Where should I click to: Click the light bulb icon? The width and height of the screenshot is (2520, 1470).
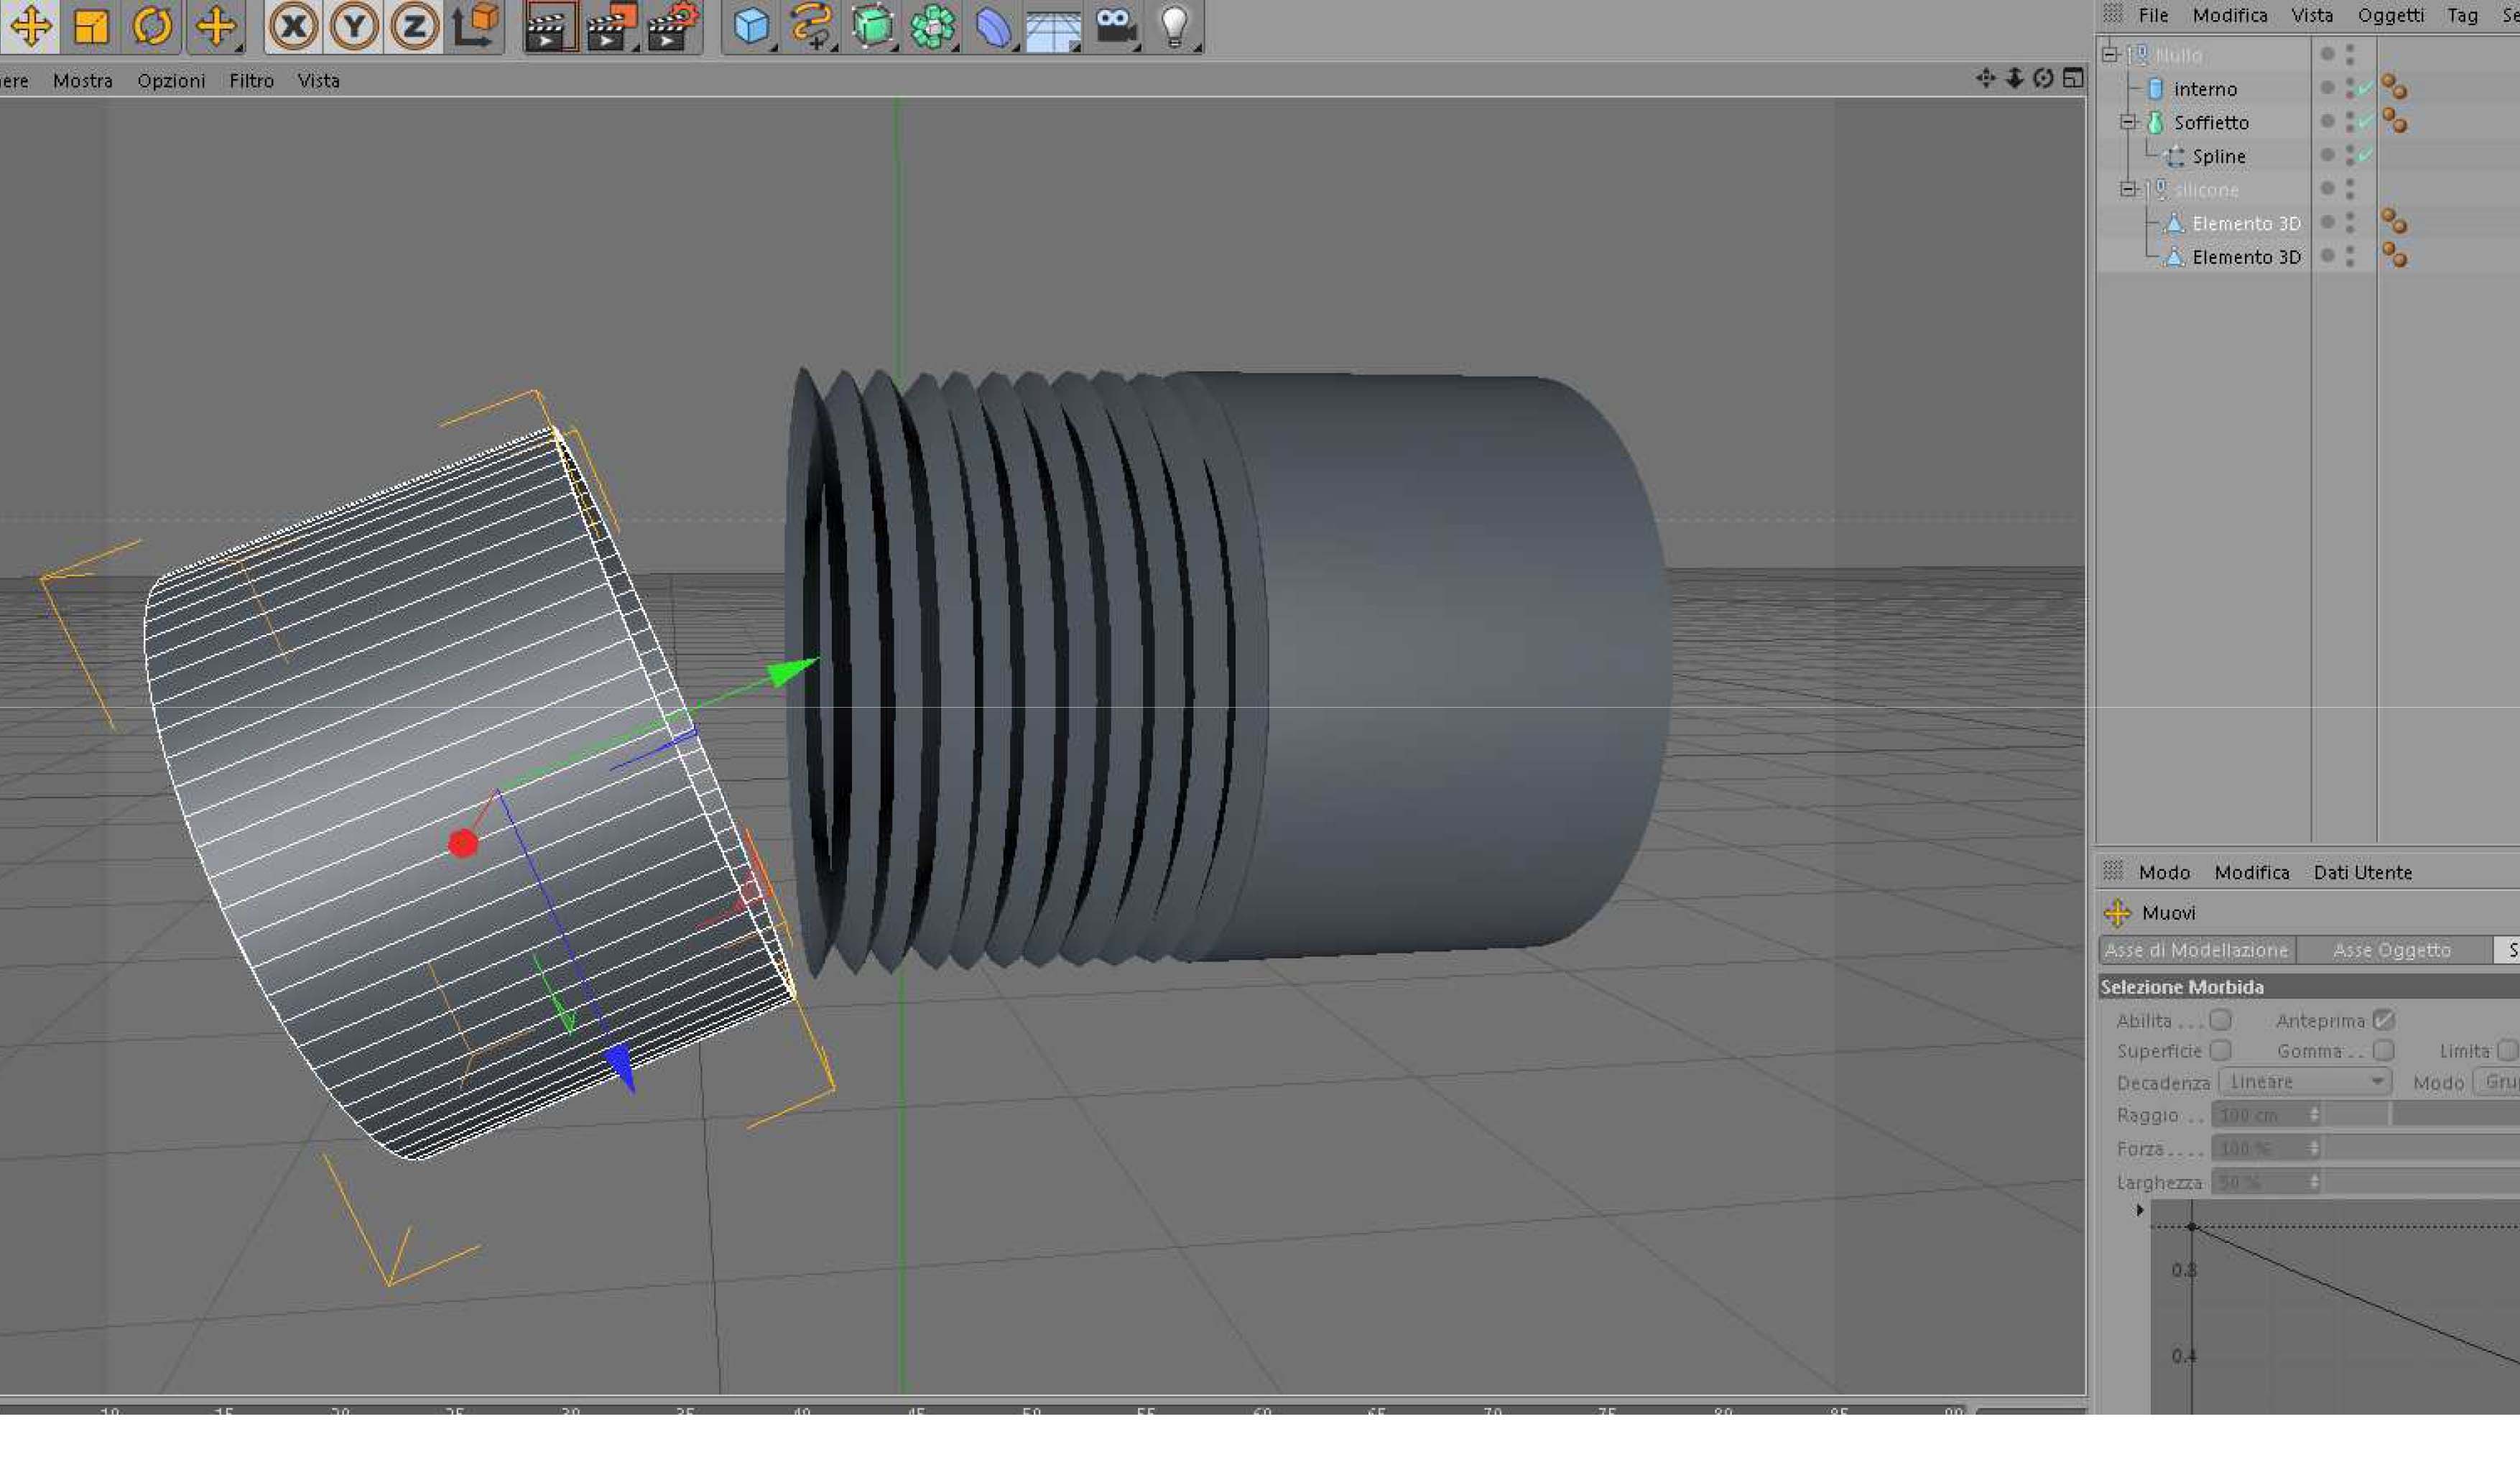tap(1175, 26)
